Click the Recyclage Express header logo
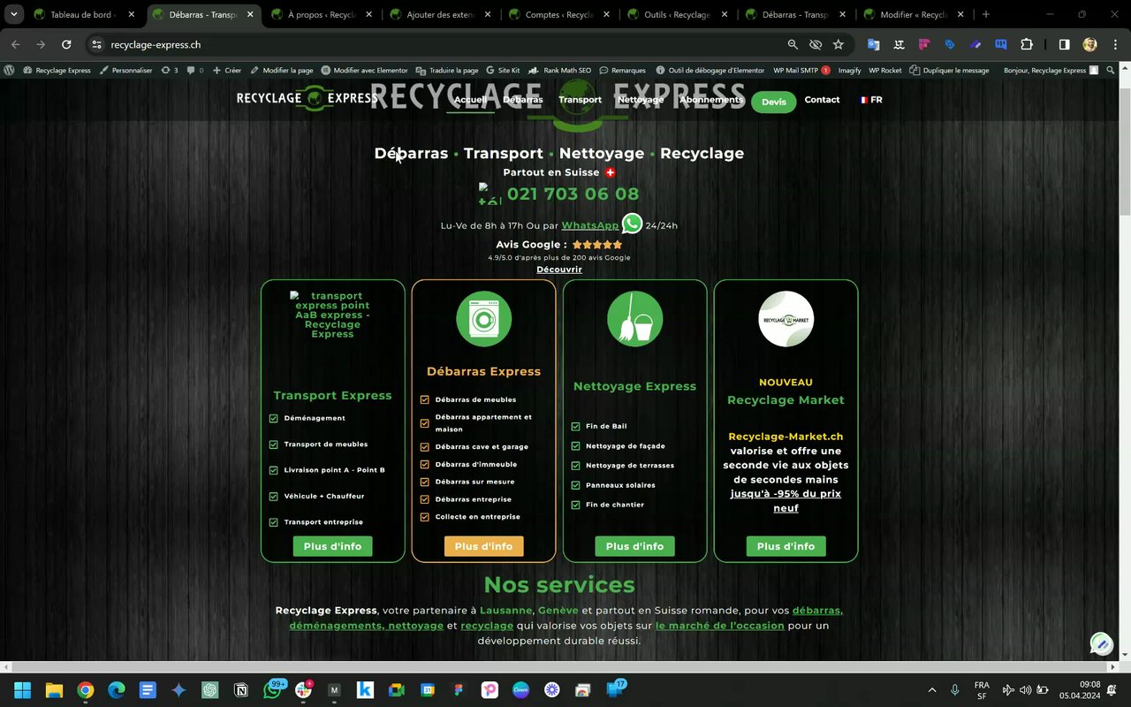The height and width of the screenshot is (707, 1131). (307, 98)
